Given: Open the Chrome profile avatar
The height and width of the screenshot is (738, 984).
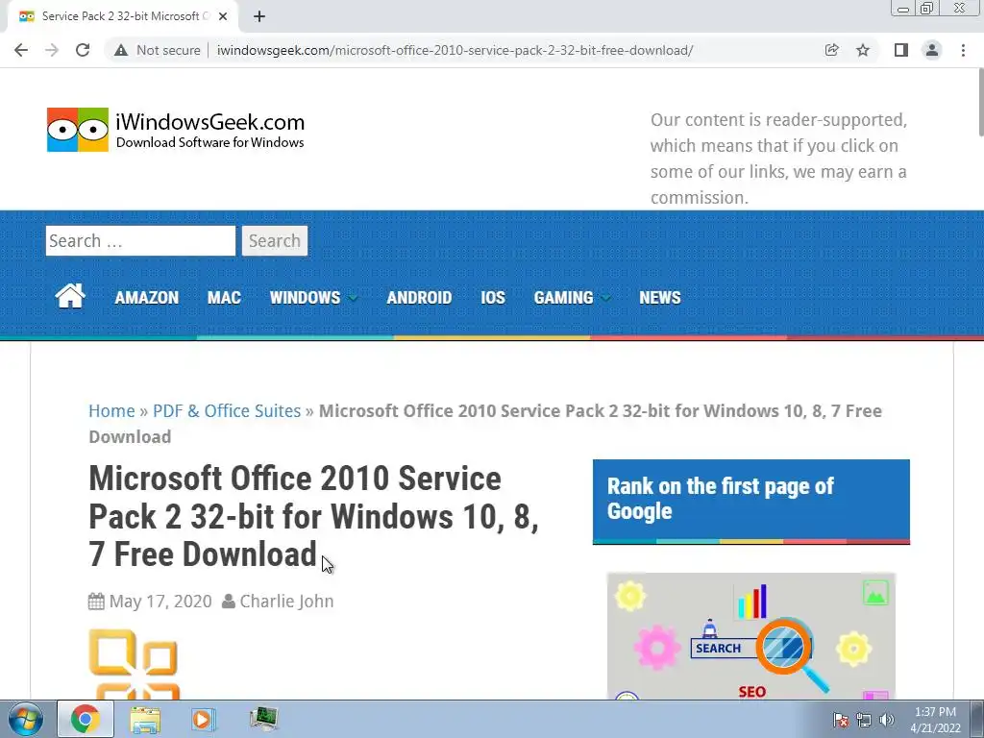Looking at the screenshot, I should pos(932,50).
